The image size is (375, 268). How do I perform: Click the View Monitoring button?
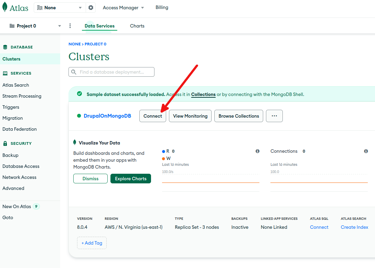click(190, 116)
